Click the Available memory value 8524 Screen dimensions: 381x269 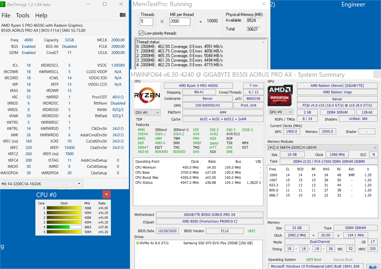pyautogui.click(x=254, y=20)
